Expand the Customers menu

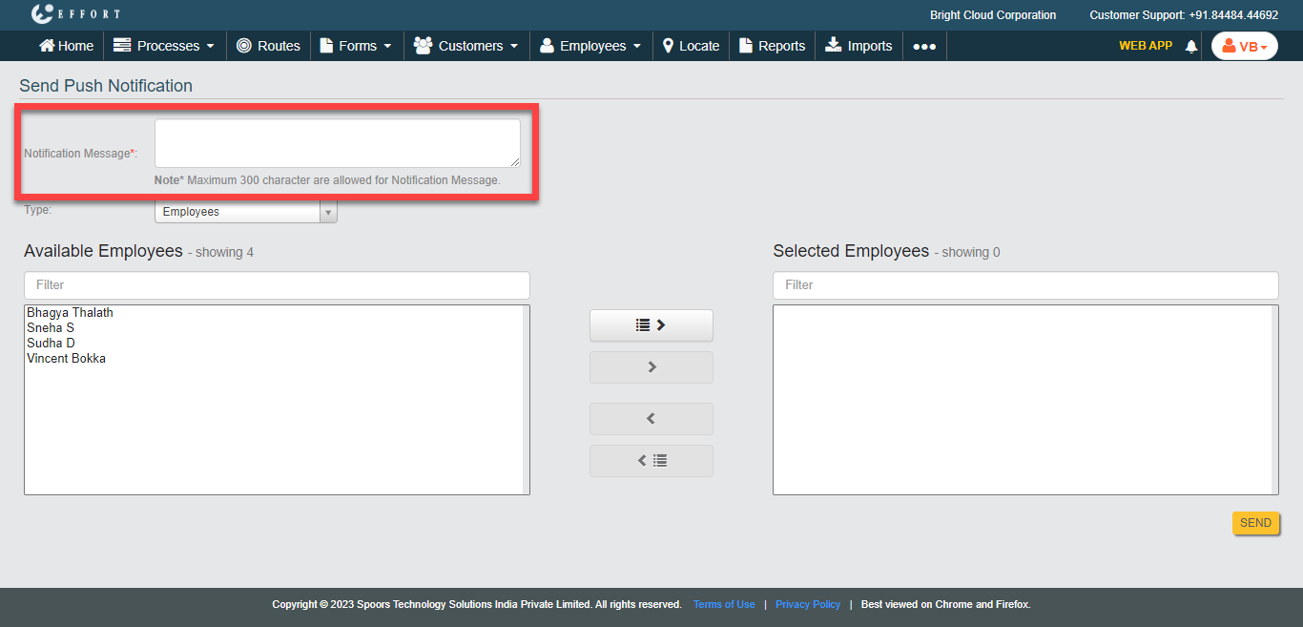pyautogui.click(x=465, y=46)
